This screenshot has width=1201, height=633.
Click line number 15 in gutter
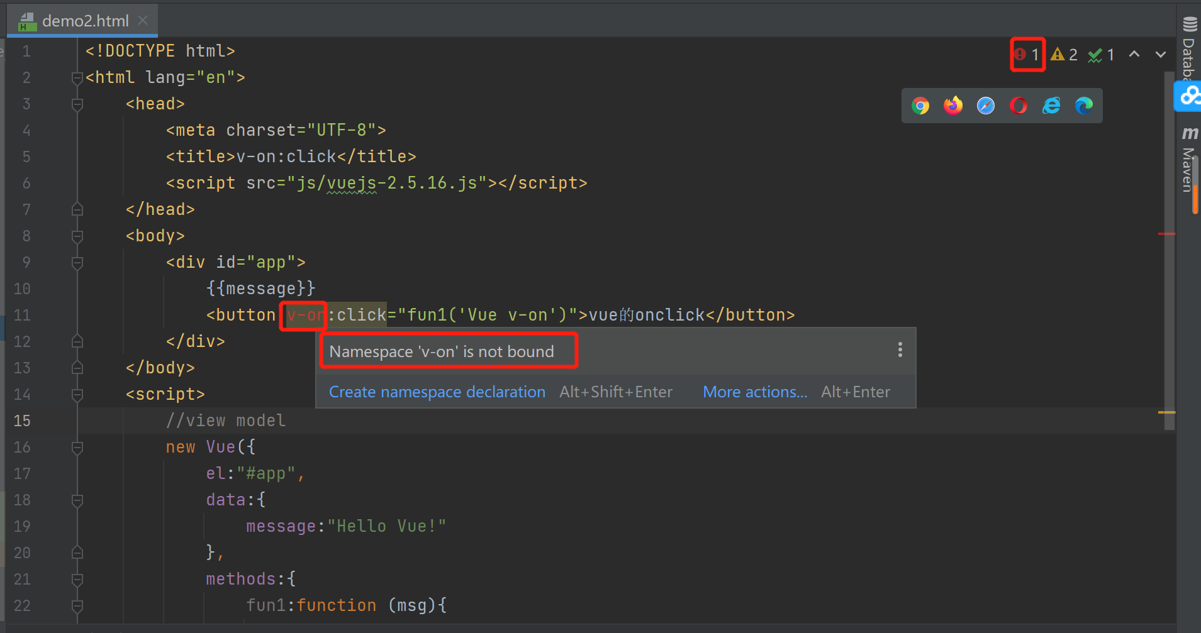(22, 421)
